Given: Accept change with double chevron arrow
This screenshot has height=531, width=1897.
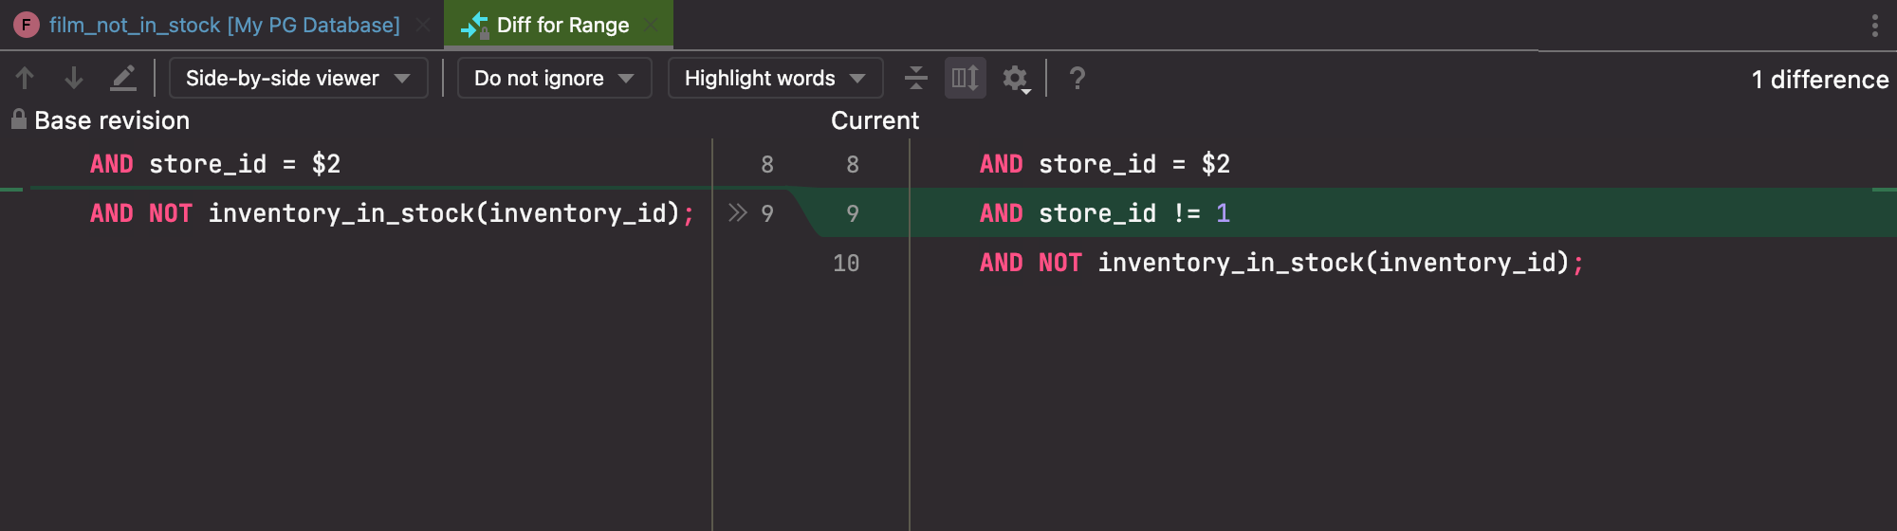Looking at the screenshot, I should pos(737,212).
